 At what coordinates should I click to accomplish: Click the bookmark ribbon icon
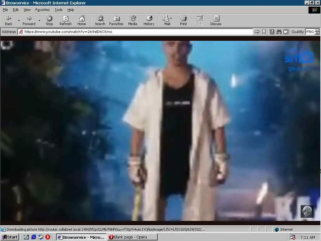(x=264, y=32)
